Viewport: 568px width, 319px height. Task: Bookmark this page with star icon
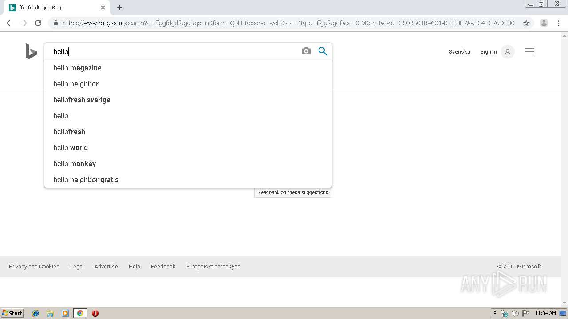(526, 23)
